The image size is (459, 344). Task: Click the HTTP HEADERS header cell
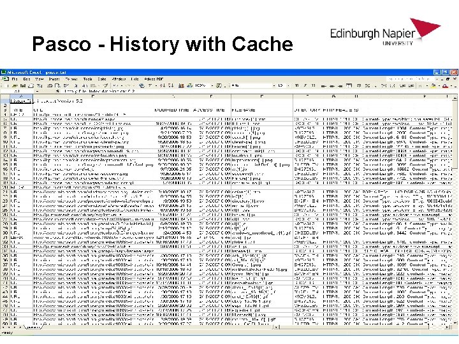coord(340,110)
